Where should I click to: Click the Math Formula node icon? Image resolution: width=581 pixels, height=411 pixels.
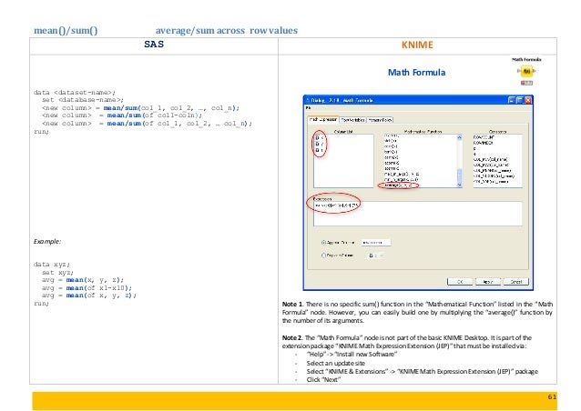pyautogui.click(x=526, y=71)
